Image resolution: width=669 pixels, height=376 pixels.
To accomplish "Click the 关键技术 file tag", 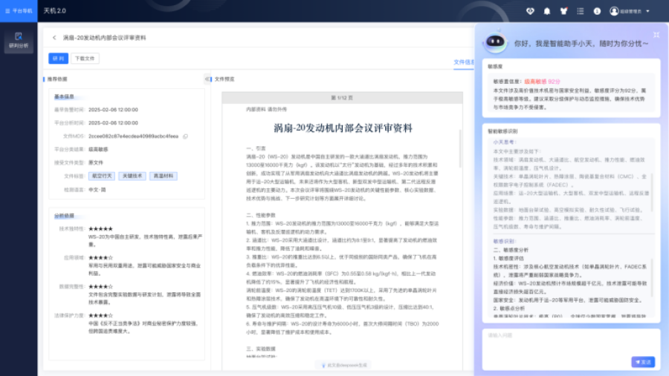I will click(x=133, y=176).
